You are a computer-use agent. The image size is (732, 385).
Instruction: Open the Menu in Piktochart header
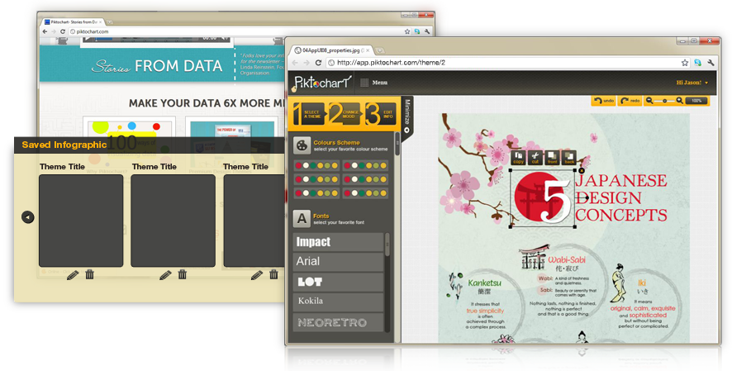[379, 83]
